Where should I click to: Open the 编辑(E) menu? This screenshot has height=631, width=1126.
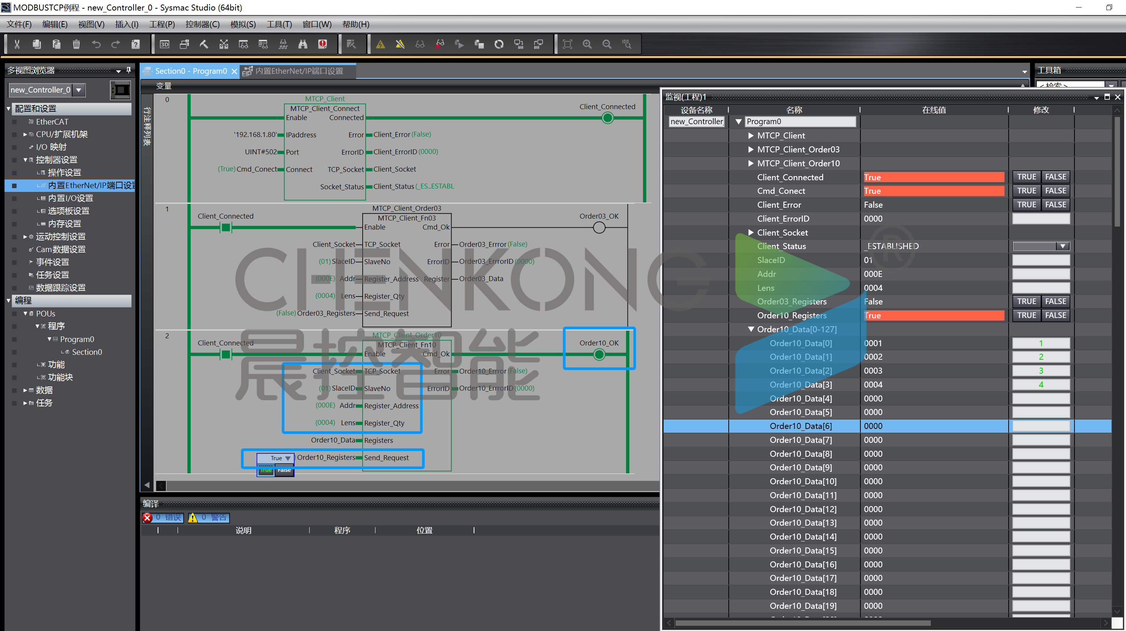pyautogui.click(x=55, y=24)
